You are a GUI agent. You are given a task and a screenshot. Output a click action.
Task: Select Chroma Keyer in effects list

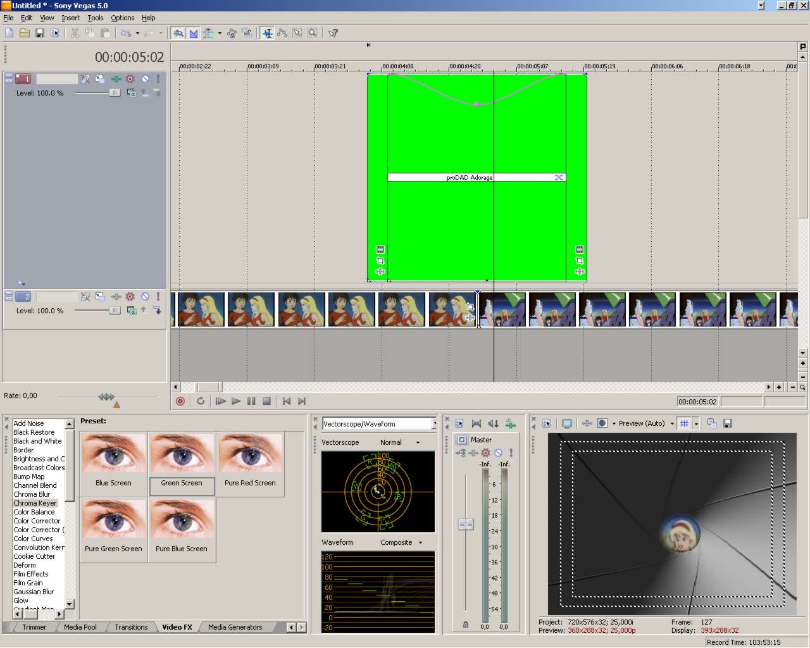pos(35,503)
